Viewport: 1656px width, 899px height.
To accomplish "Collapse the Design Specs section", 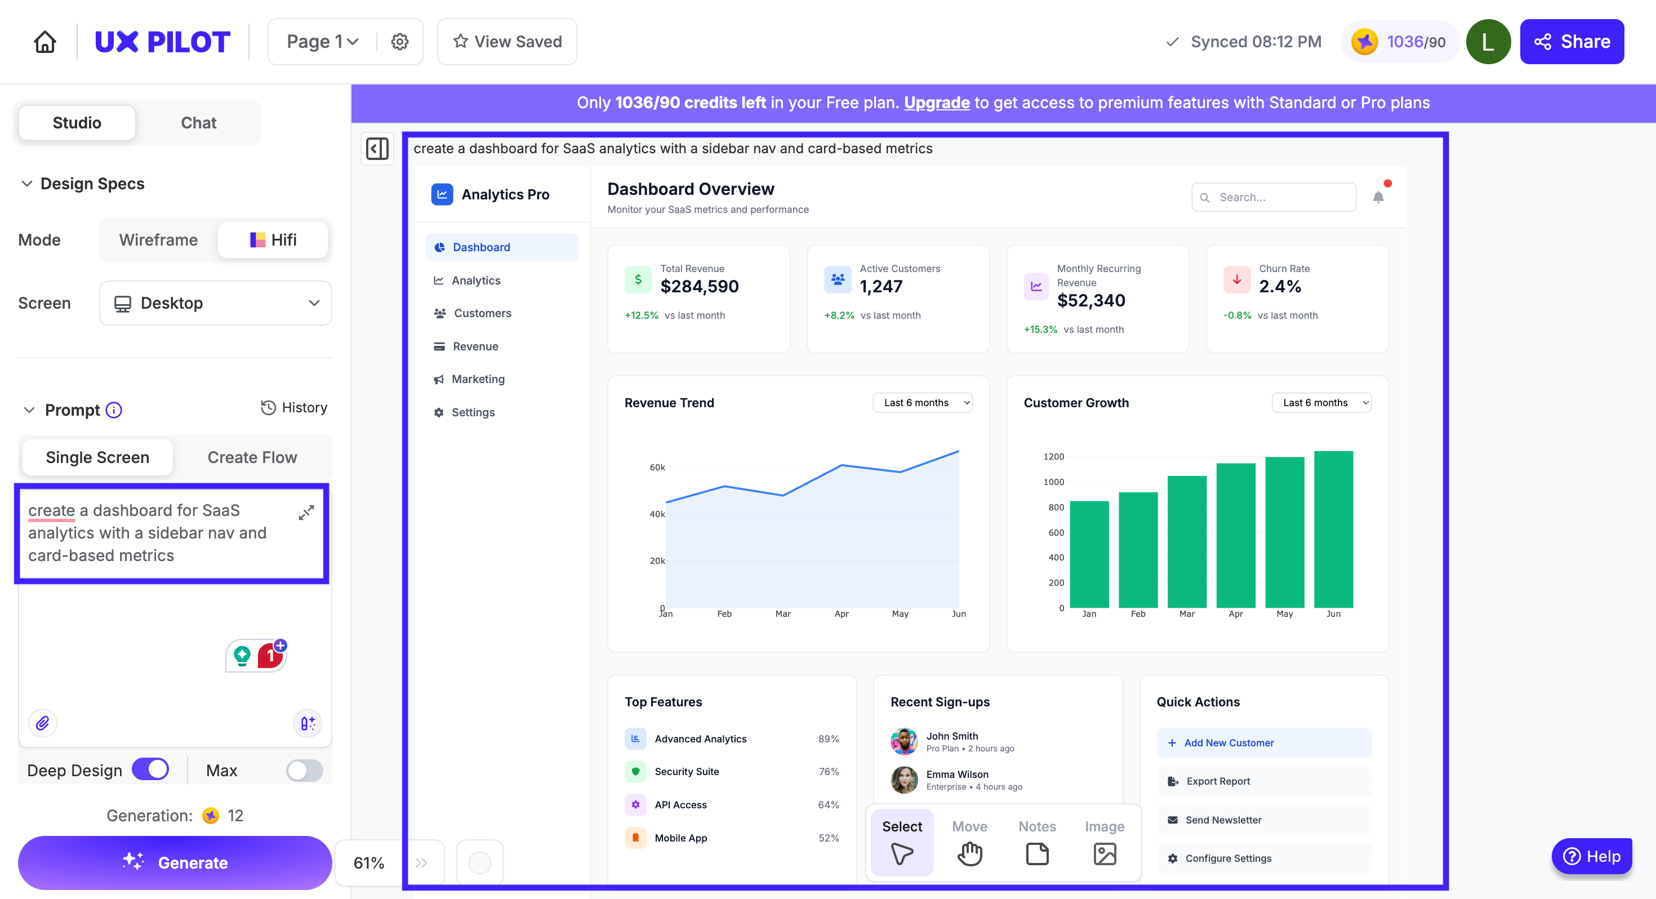I will point(27,184).
